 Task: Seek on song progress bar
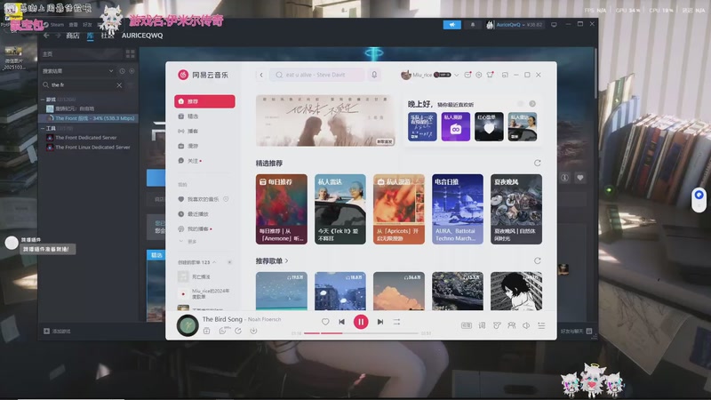click(361, 333)
